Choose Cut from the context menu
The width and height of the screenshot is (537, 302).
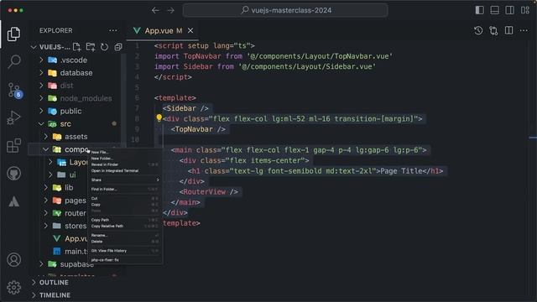pos(125,198)
